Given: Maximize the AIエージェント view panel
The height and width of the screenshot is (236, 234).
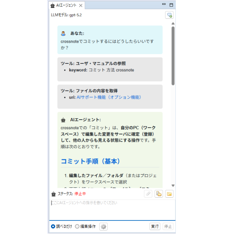Looking at the screenshot, I should tap(171, 5).
